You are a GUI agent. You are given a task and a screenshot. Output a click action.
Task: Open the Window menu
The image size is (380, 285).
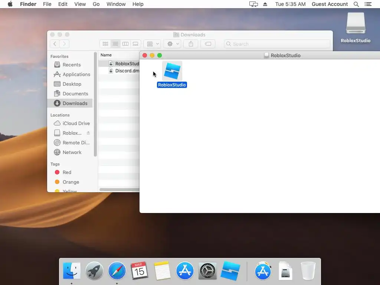116,4
